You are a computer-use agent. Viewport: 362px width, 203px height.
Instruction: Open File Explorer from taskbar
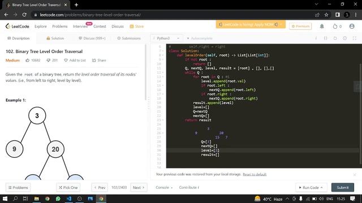pos(36,198)
